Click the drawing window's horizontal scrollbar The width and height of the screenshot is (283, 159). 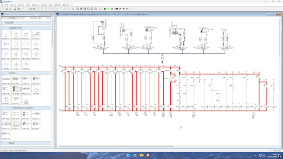[x=117, y=147]
